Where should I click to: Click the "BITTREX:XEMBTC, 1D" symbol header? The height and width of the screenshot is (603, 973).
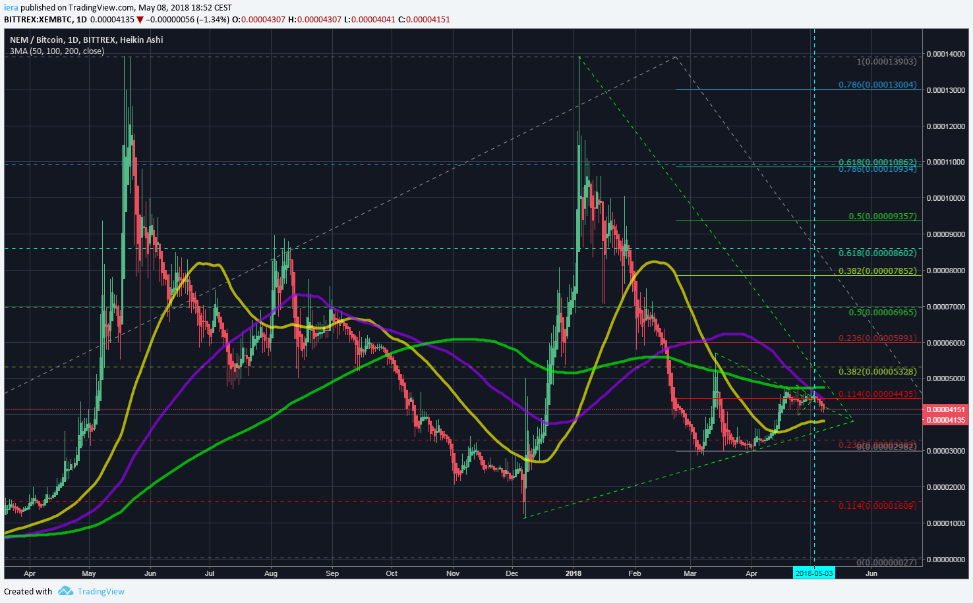tap(45, 20)
